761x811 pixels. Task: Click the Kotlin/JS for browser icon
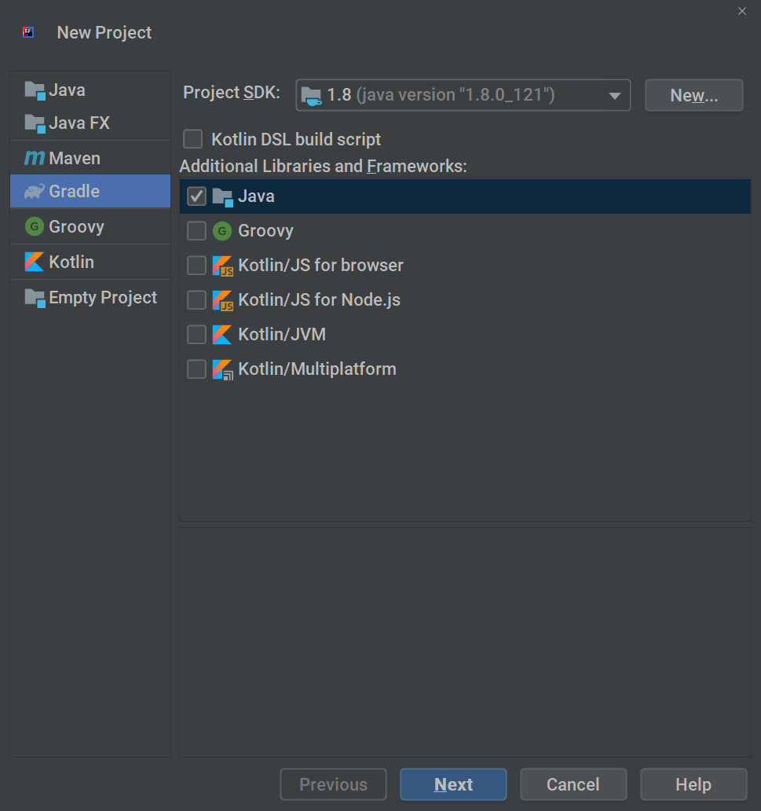pos(223,266)
